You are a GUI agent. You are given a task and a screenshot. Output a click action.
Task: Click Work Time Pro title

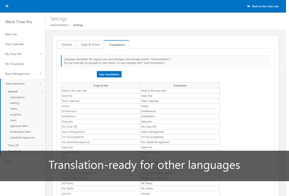coord(19,22)
